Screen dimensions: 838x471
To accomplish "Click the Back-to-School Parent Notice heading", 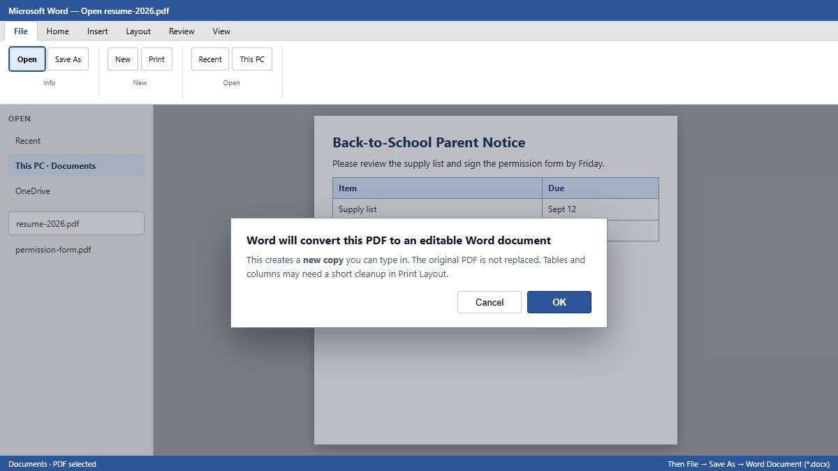I will (429, 142).
